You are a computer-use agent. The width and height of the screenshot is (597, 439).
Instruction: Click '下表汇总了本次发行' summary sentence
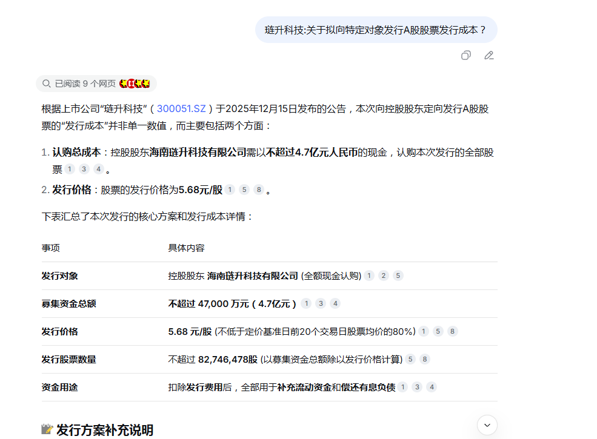point(147,216)
